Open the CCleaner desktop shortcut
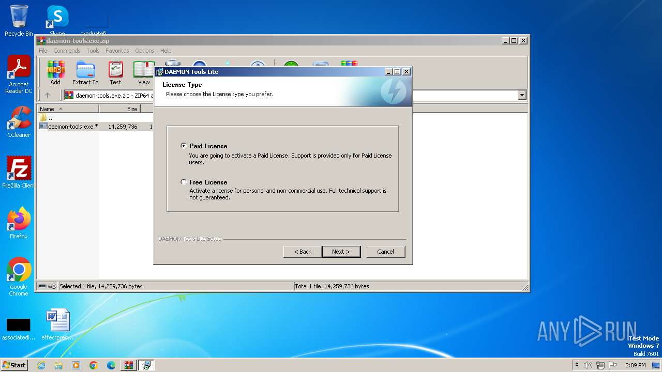This screenshot has height=372, width=662. (19, 122)
